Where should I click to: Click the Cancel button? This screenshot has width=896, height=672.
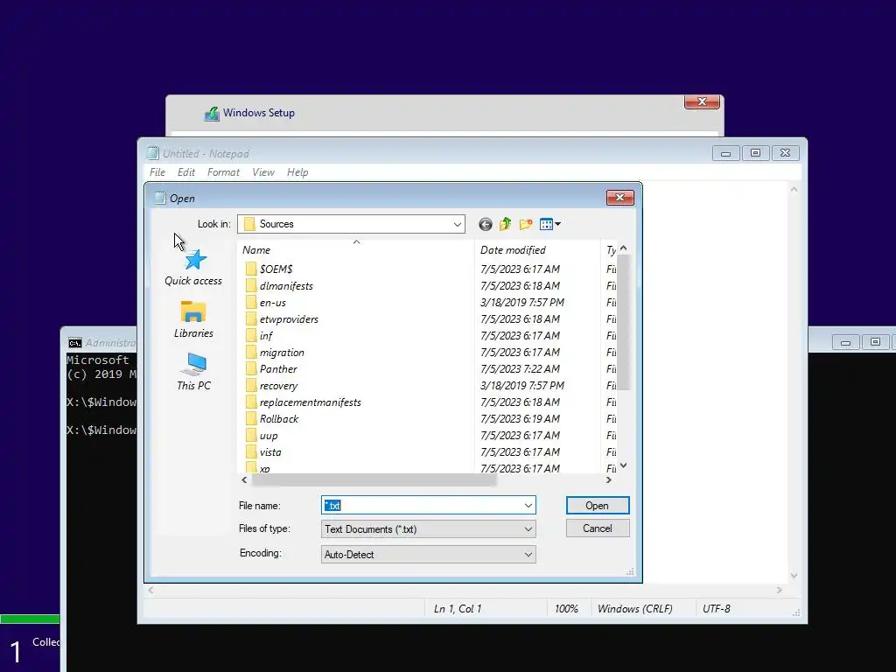[x=597, y=528]
